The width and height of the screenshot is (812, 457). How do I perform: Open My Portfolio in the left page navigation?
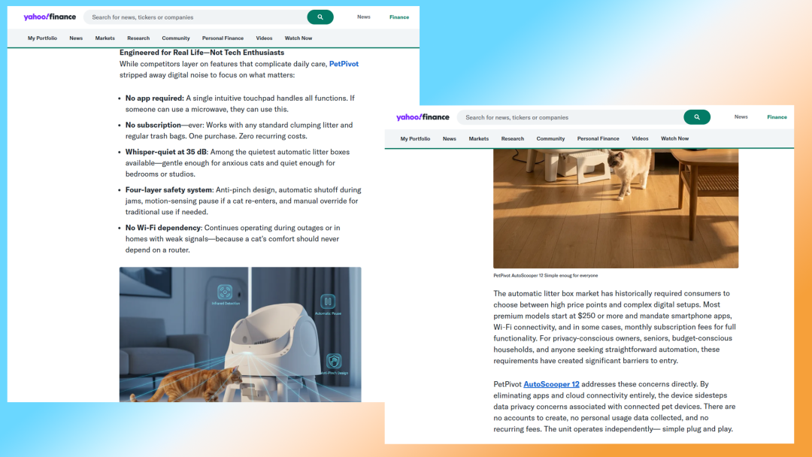(42, 38)
